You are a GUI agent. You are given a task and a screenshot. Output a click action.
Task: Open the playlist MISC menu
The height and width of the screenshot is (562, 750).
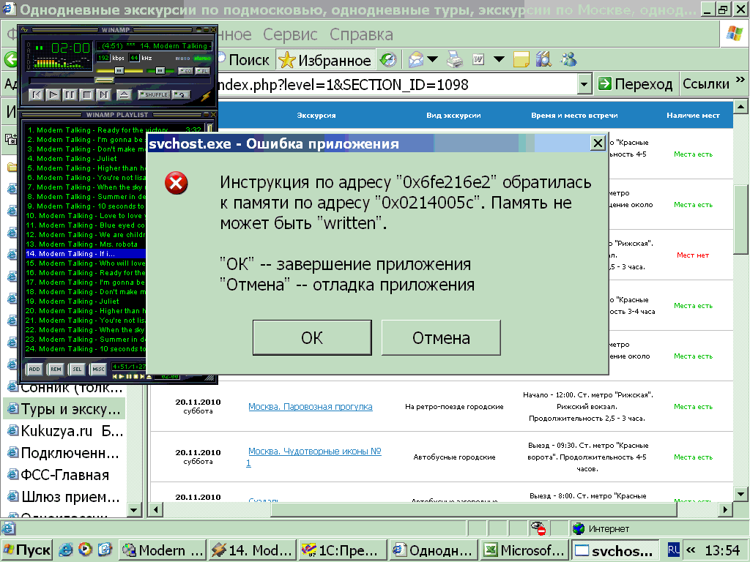(x=99, y=369)
